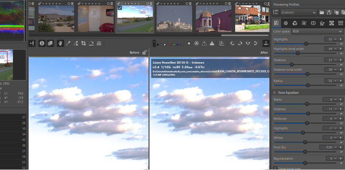Screen dimensions: 345x170
Task: Flip the image horizontally
Action: point(248,43)
